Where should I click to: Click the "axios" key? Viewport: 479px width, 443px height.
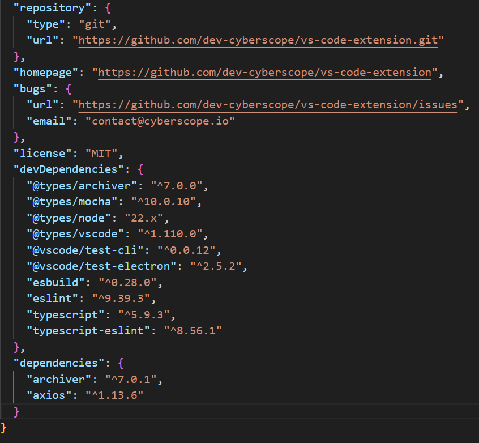pos(49,395)
